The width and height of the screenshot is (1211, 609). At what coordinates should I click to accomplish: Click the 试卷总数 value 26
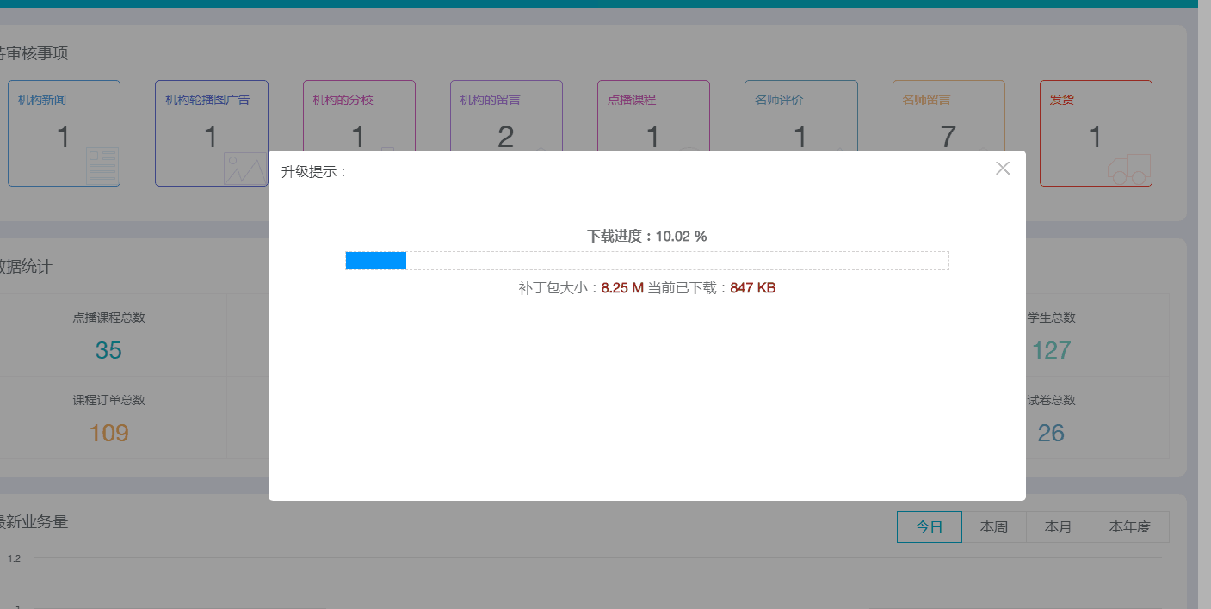(1051, 433)
